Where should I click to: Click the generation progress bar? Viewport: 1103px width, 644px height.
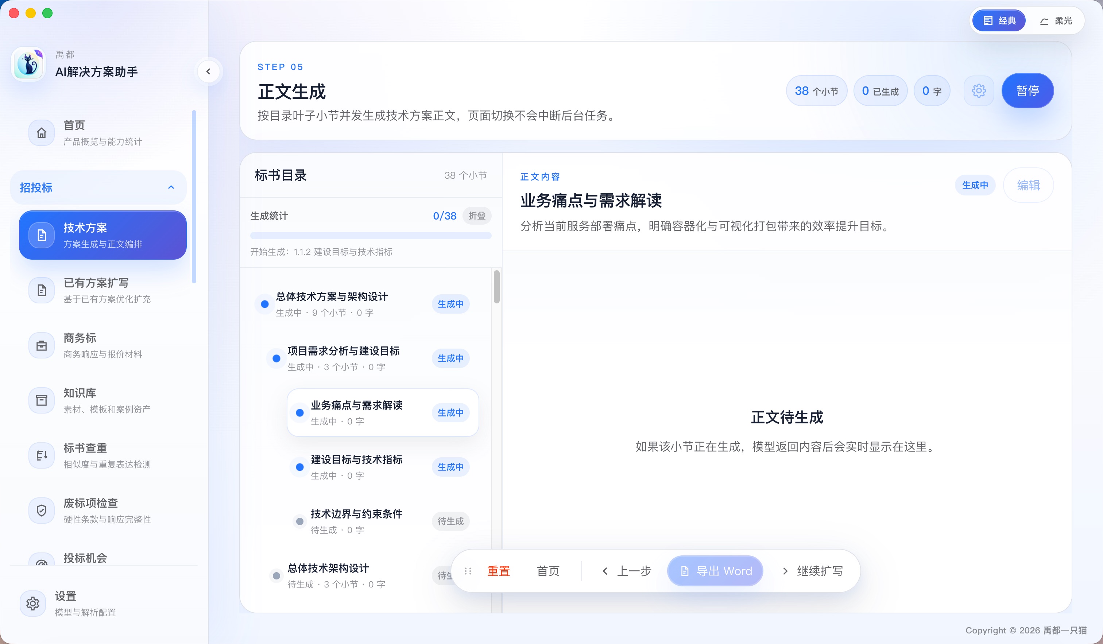[371, 236]
